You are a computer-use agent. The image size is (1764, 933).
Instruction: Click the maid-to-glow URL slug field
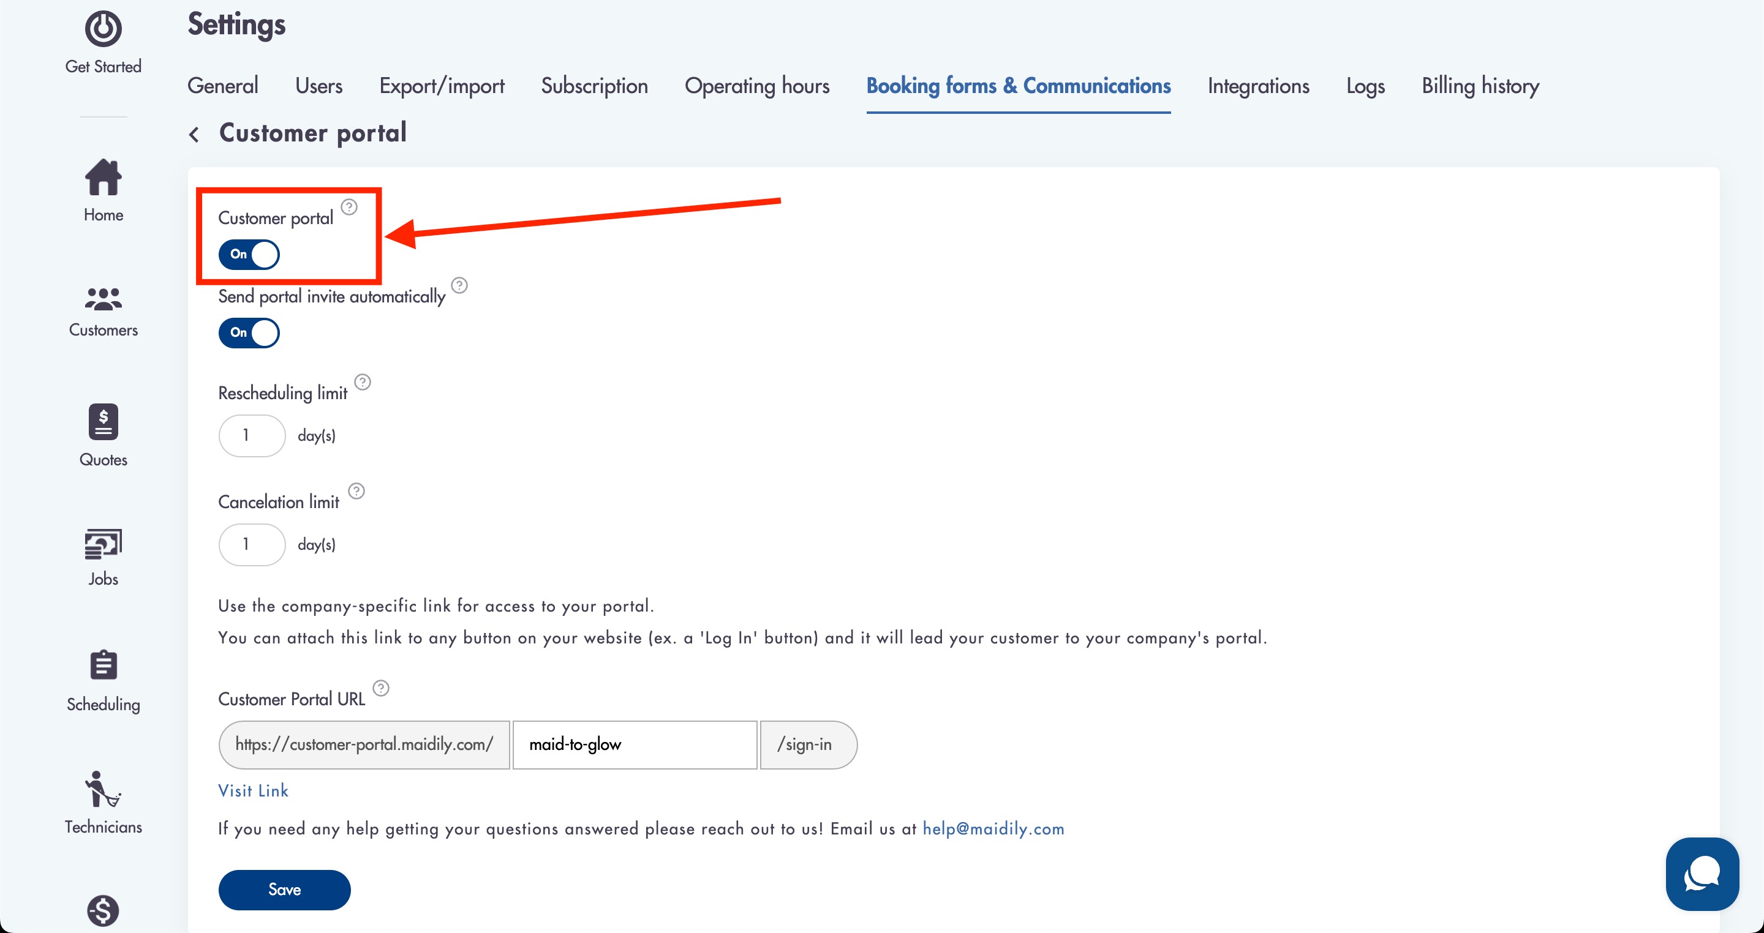coord(635,744)
